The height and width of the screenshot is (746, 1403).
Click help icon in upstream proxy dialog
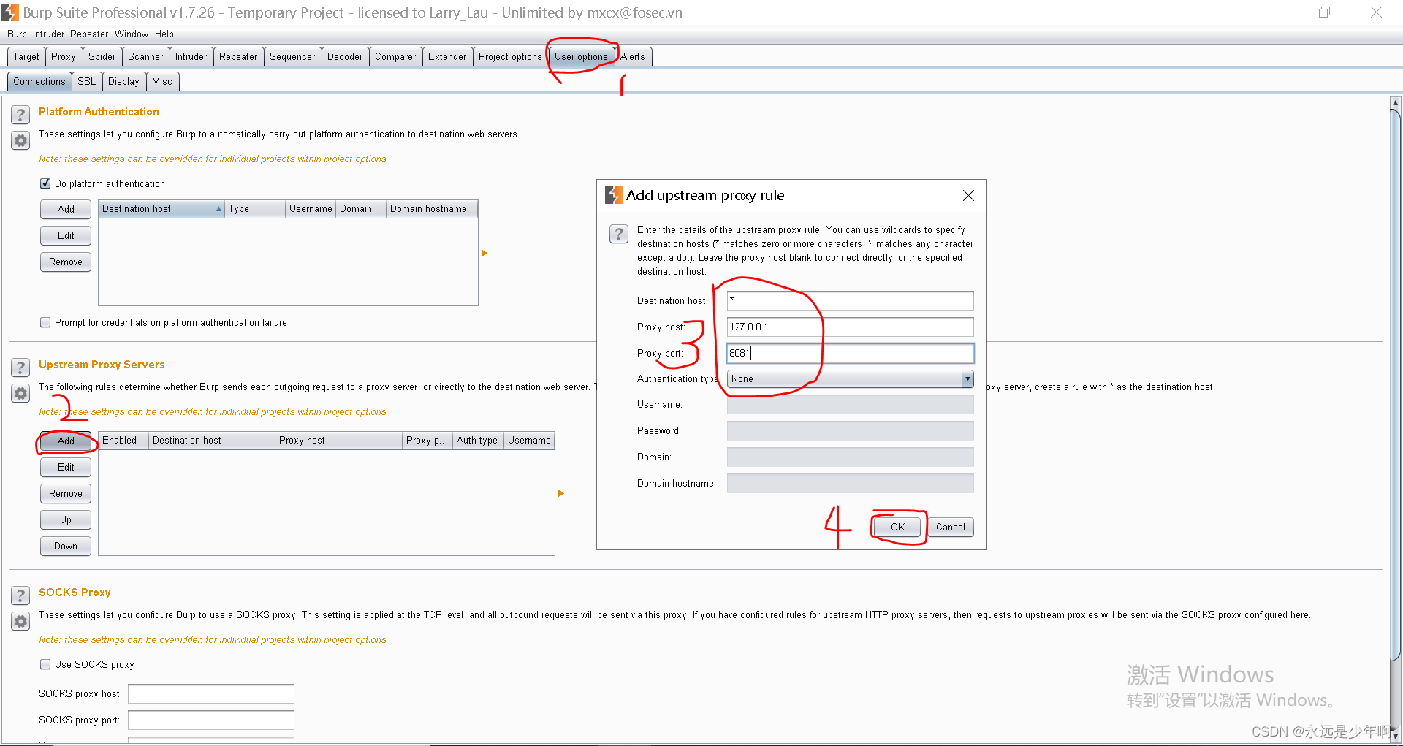click(618, 234)
